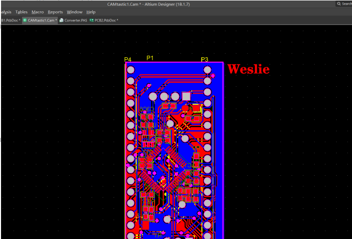Click the top-right round pad under P3
352x239 pixels.
(x=207, y=70)
